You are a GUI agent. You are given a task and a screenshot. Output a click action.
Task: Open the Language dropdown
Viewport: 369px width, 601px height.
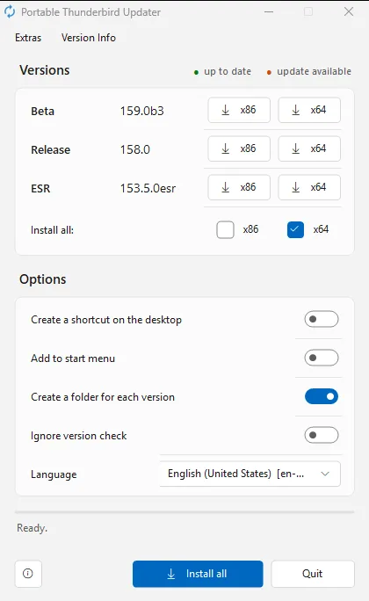click(250, 474)
